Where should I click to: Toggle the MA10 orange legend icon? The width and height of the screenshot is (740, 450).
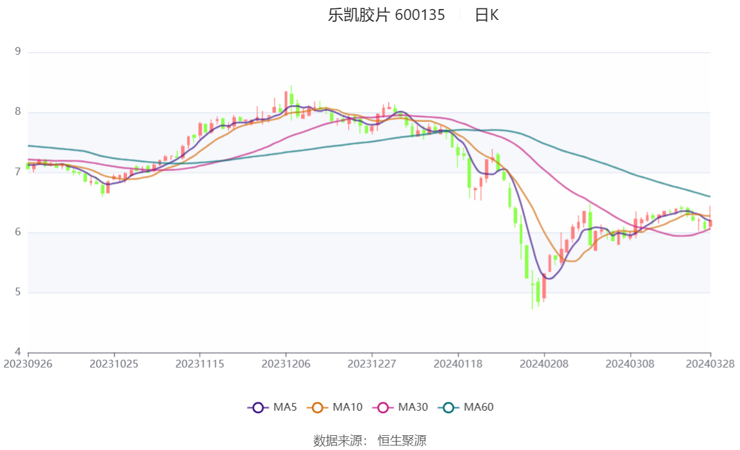click(317, 408)
